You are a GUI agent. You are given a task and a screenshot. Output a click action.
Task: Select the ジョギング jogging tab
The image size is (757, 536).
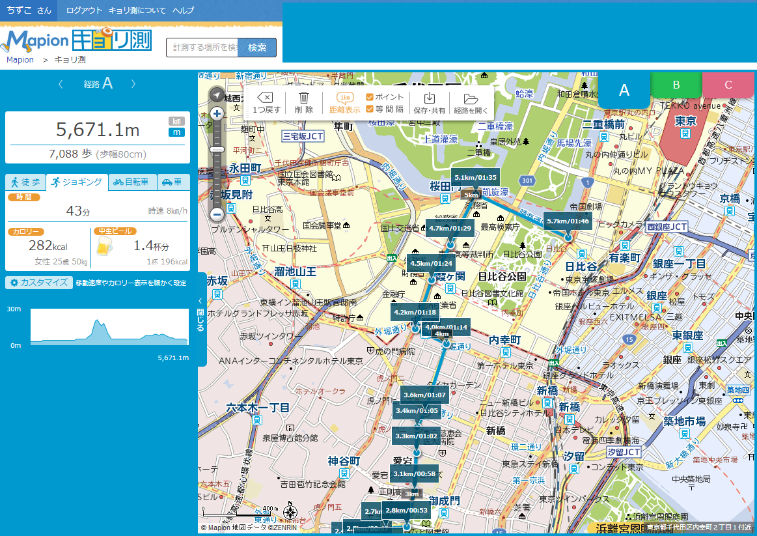tap(77, 182)
